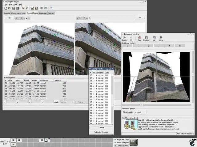This screenshot has height=147, width=197.
Task: Toggle displayed image 0 button
Action: [x=127, y=46]
